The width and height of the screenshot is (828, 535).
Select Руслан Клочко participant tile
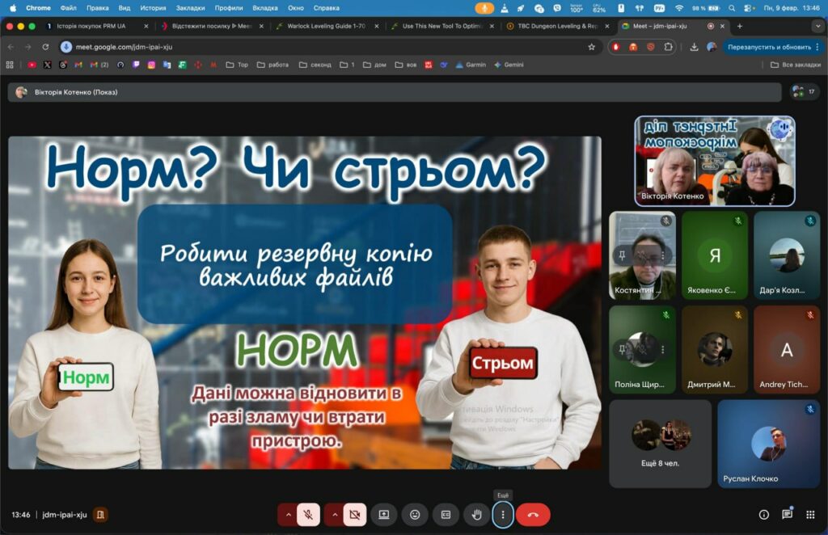pos(768,443)
